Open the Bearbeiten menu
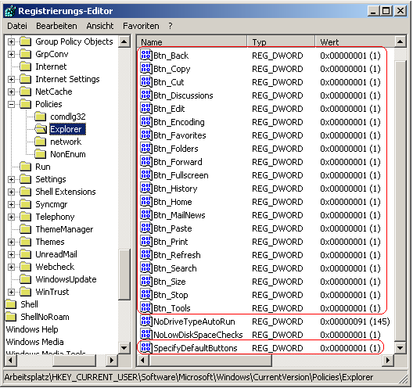 [56, 26]
